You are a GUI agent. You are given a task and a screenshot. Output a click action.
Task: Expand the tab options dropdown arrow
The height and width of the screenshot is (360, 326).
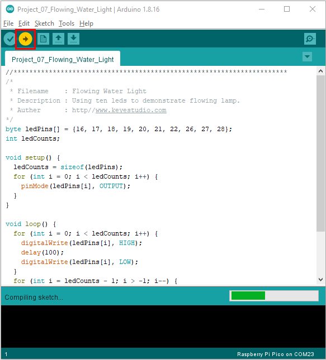(x=307, y=57)
